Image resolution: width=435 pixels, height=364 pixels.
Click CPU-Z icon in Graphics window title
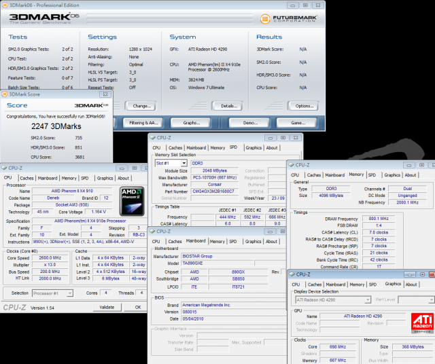[292, 274]
